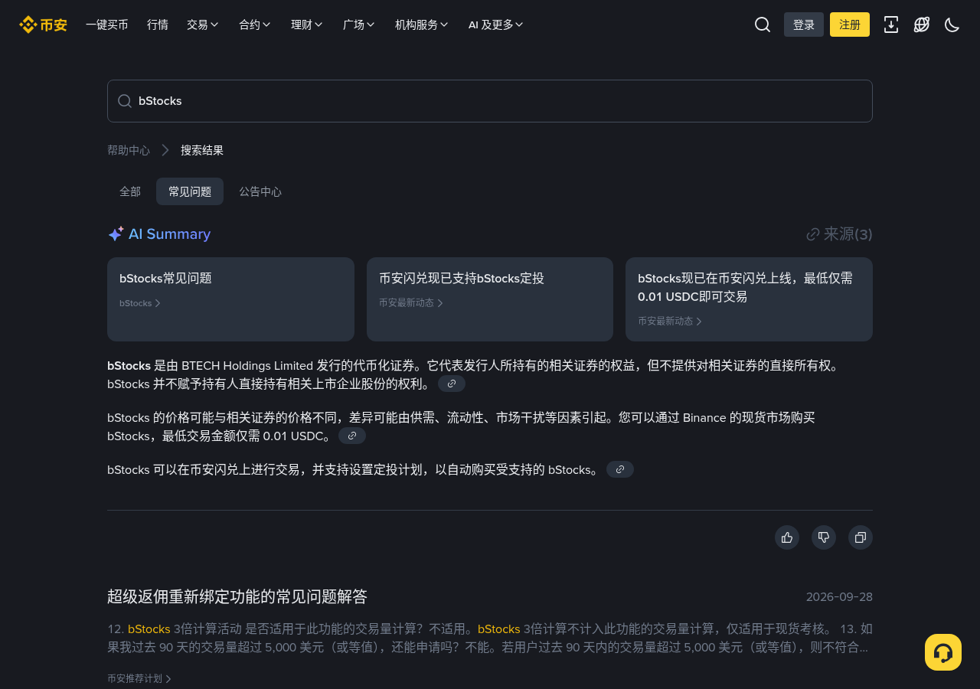Go to 帮助中心 in the breadcrumb
Viewport: 980px width, 689px height.
129,150
